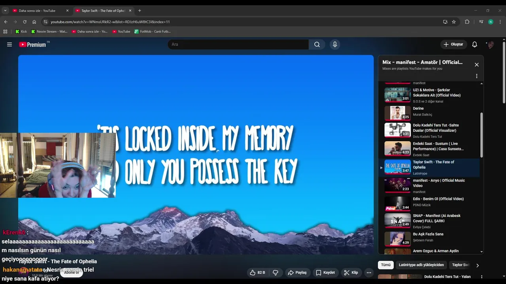The width and height of the screenshot is (506, 284).
Task: Open the apps grid in bookmarks bar
Action: coord(5,31)
